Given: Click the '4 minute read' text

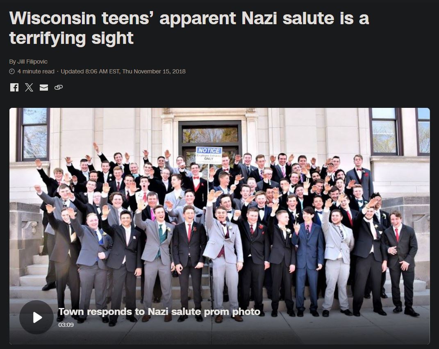Looking at the screenshot, I should 36,71.
